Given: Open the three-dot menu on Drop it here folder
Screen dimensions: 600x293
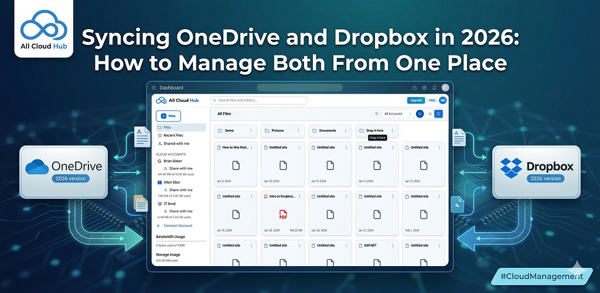Looking at the screenshot, I should (x=393, y=130).
